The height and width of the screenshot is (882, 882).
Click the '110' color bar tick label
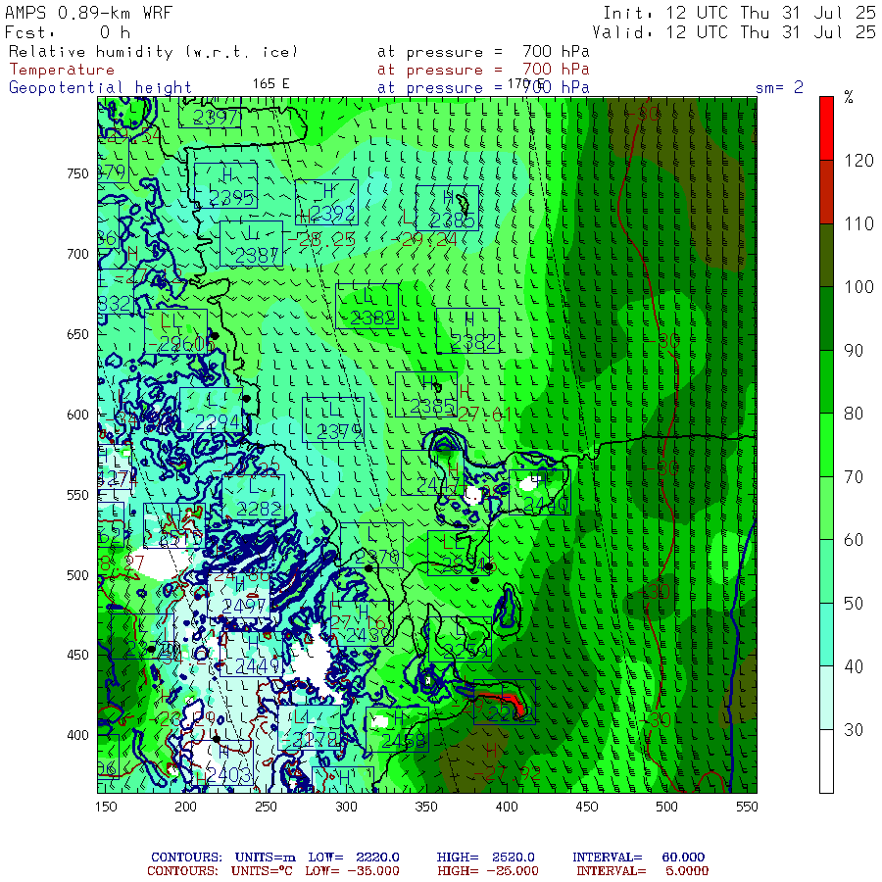858,223
